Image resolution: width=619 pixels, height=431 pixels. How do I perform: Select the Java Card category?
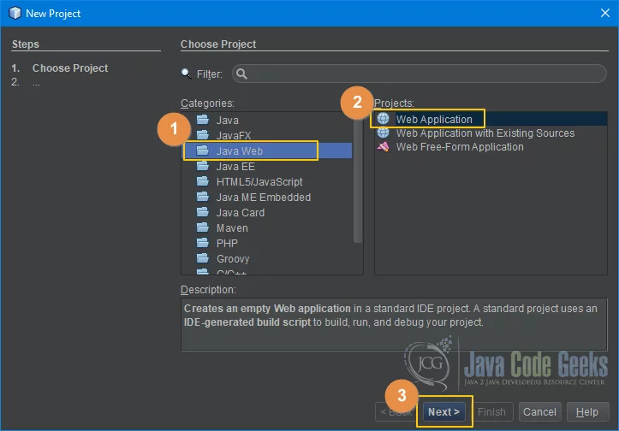pos(268,212)
